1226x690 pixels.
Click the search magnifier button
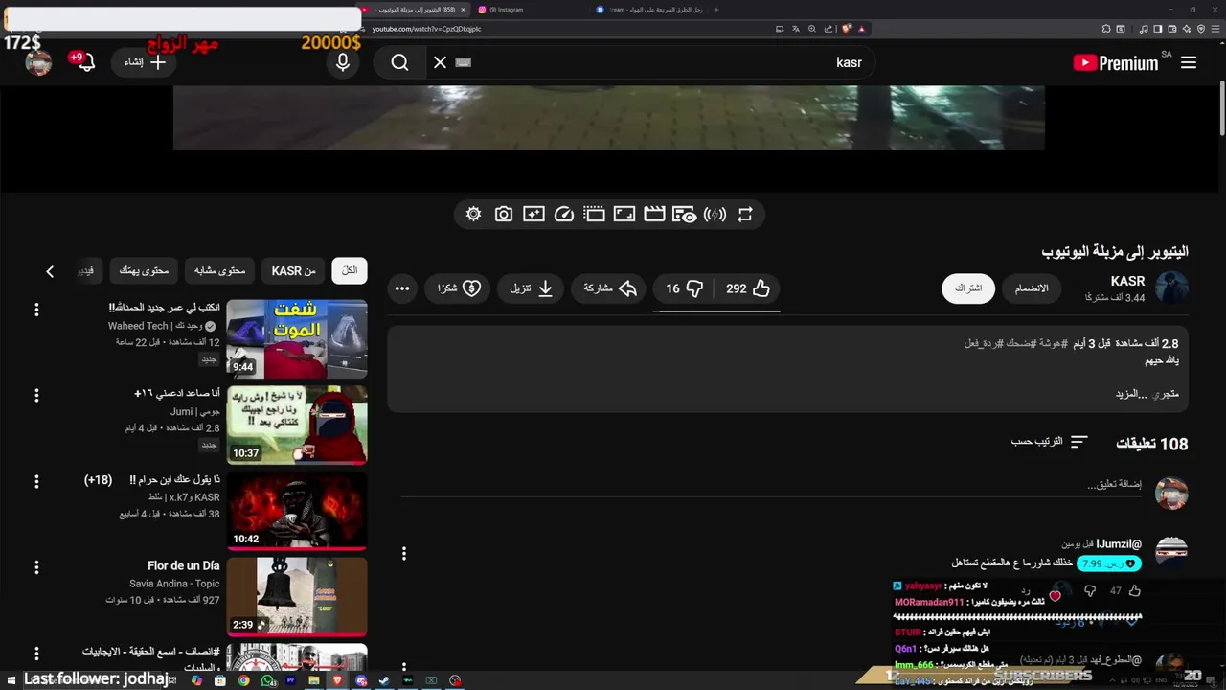(400, 62)
